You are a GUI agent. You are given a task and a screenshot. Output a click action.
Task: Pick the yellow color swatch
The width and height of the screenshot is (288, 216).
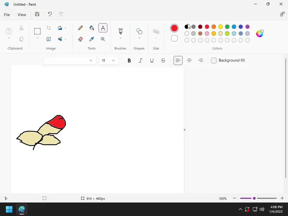[x=220, y=27]
